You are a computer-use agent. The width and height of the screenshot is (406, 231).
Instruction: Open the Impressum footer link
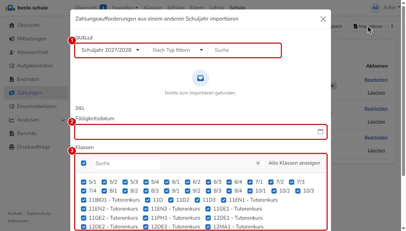18,221
